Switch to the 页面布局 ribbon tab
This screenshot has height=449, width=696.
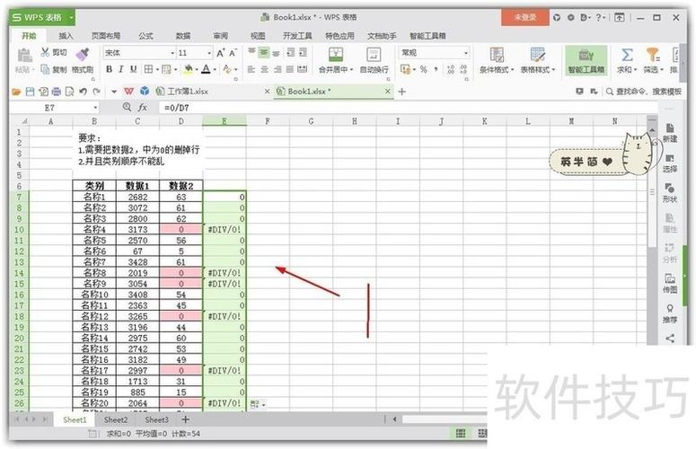click(106, 36)
